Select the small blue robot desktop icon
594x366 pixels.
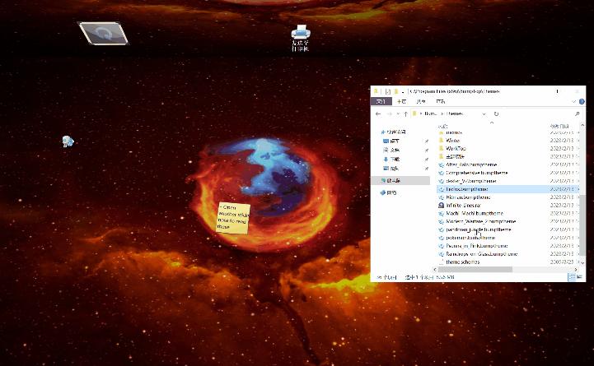coord(68,141)
